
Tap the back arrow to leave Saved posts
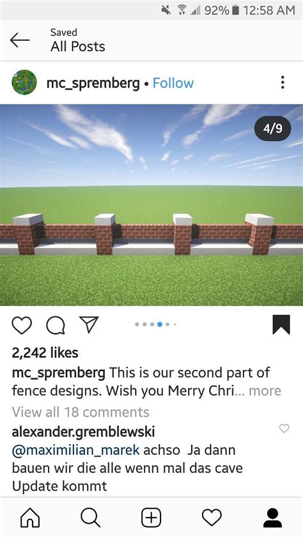coord(20,40)
